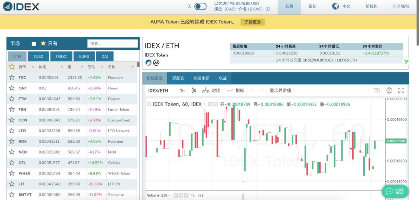Check the favorites-only 只有 checkbox
Image resolution: width=419 pixels, height=200 pixels.
tap(34, 44)
